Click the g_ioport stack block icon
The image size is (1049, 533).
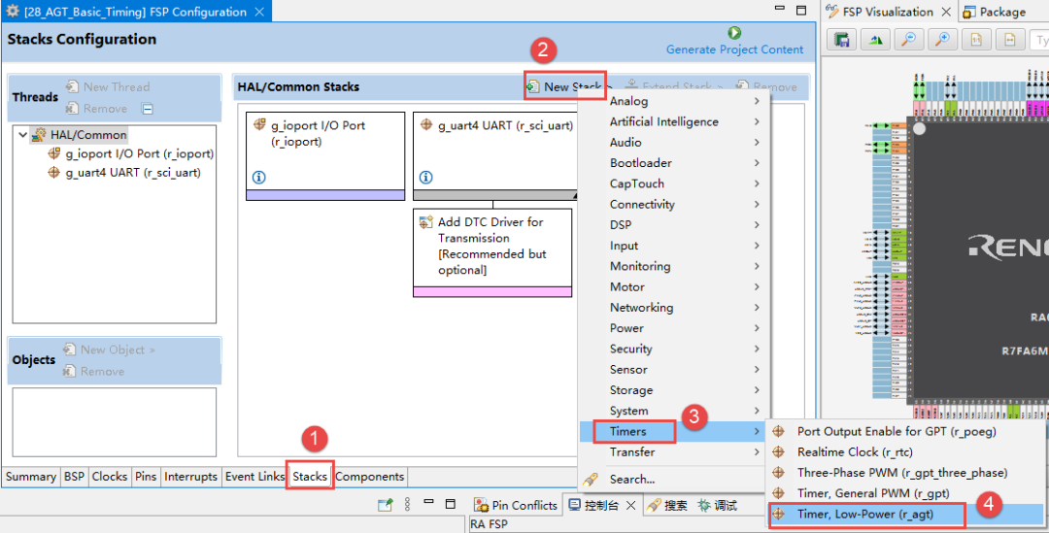260,124
